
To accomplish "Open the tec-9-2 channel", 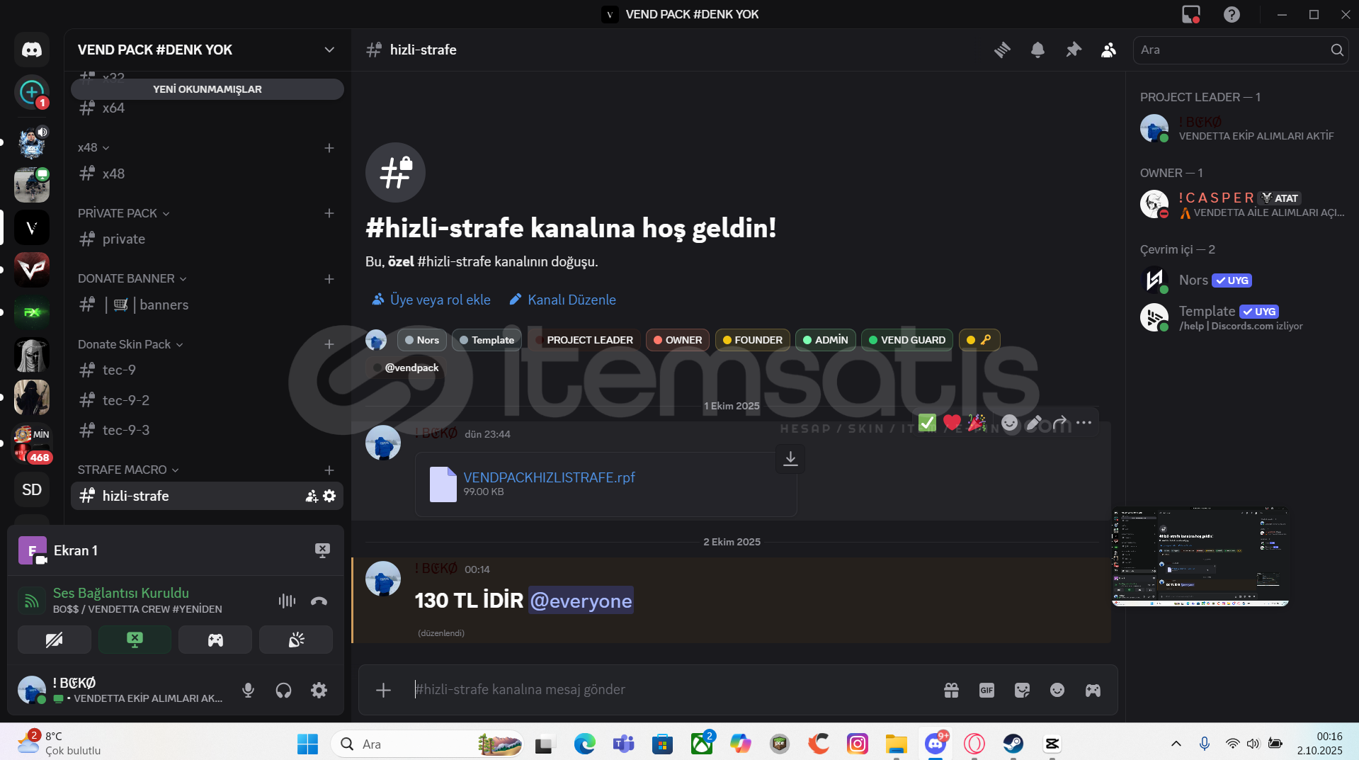I will tap(207, 400).
